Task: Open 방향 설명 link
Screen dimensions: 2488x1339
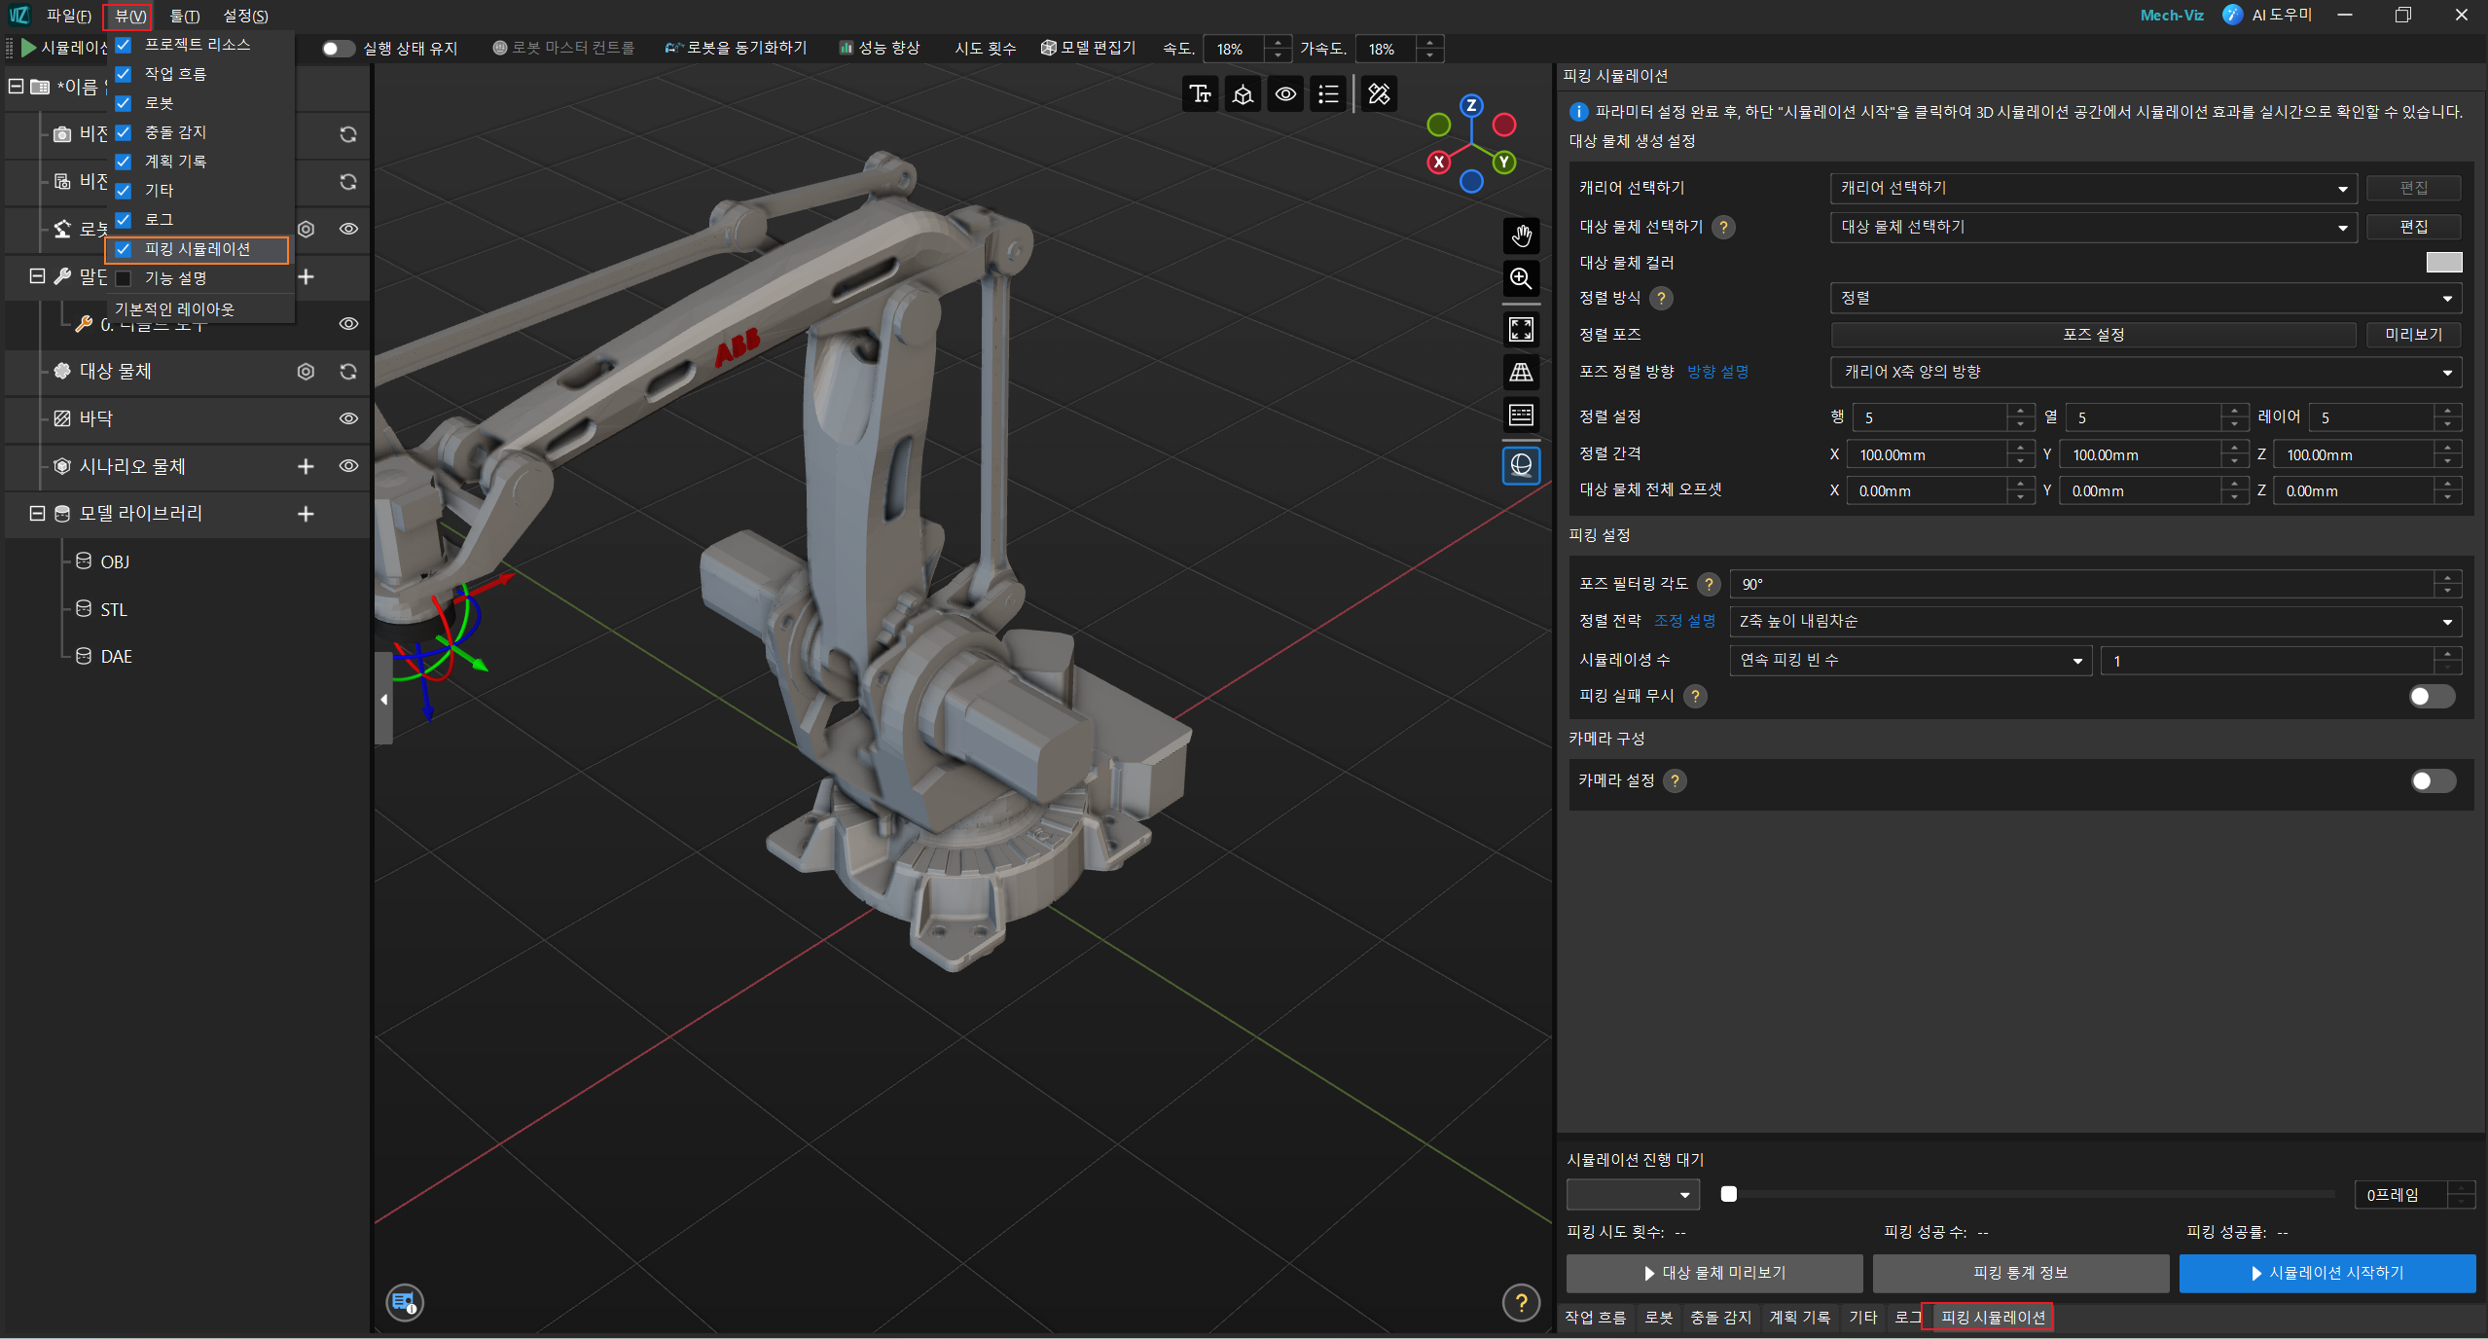Action: [x=1717, y=372]
